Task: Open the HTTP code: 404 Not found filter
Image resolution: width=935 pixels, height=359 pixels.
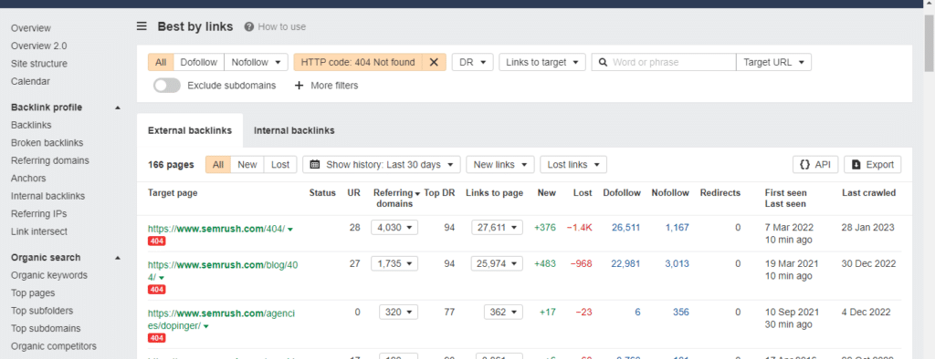Action: [x=358, y=62]
